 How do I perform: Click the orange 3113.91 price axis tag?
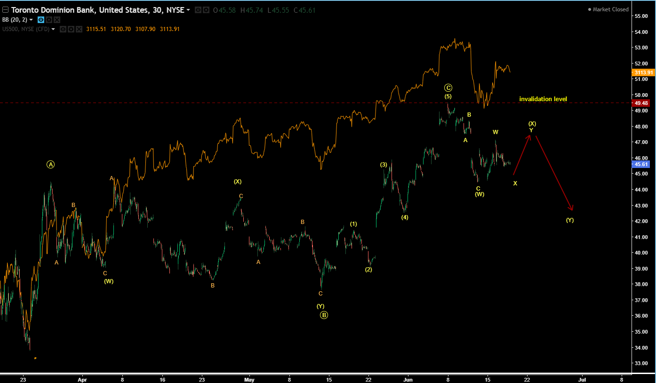coord(643,72)
